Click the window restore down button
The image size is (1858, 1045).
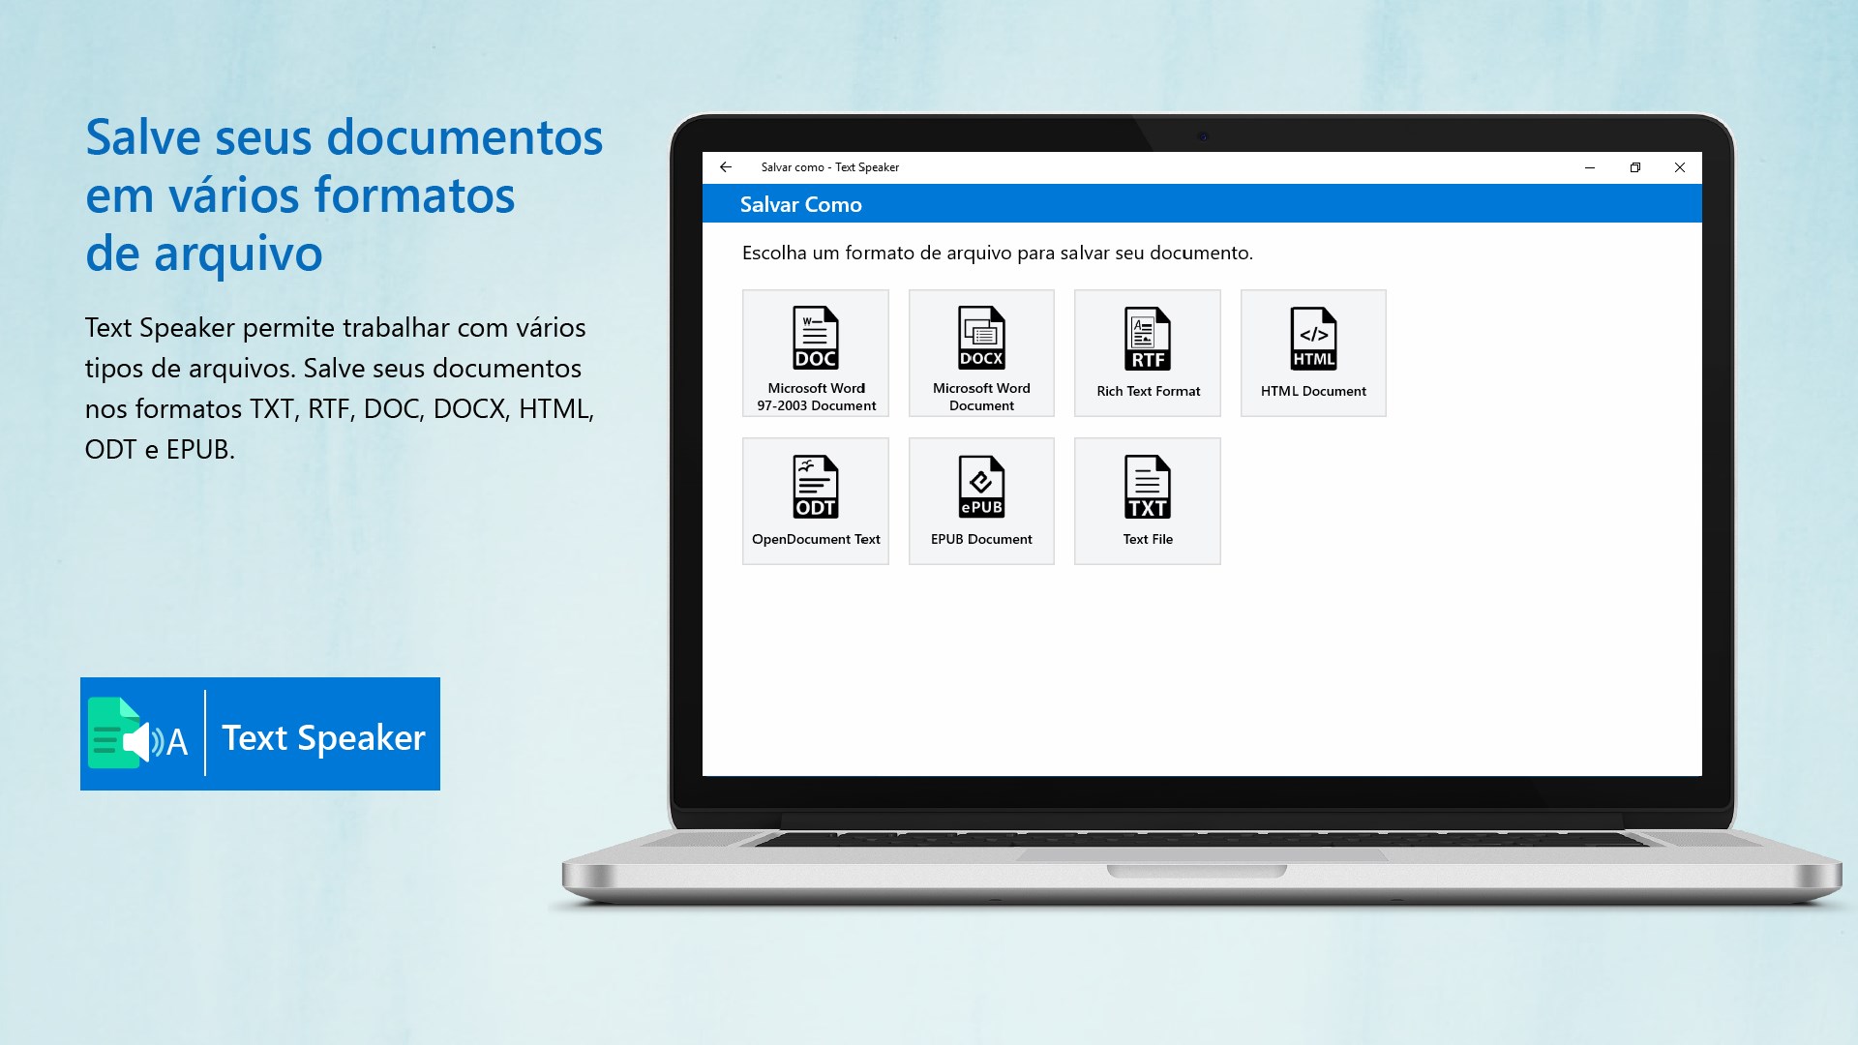[x=1634, y=167]
